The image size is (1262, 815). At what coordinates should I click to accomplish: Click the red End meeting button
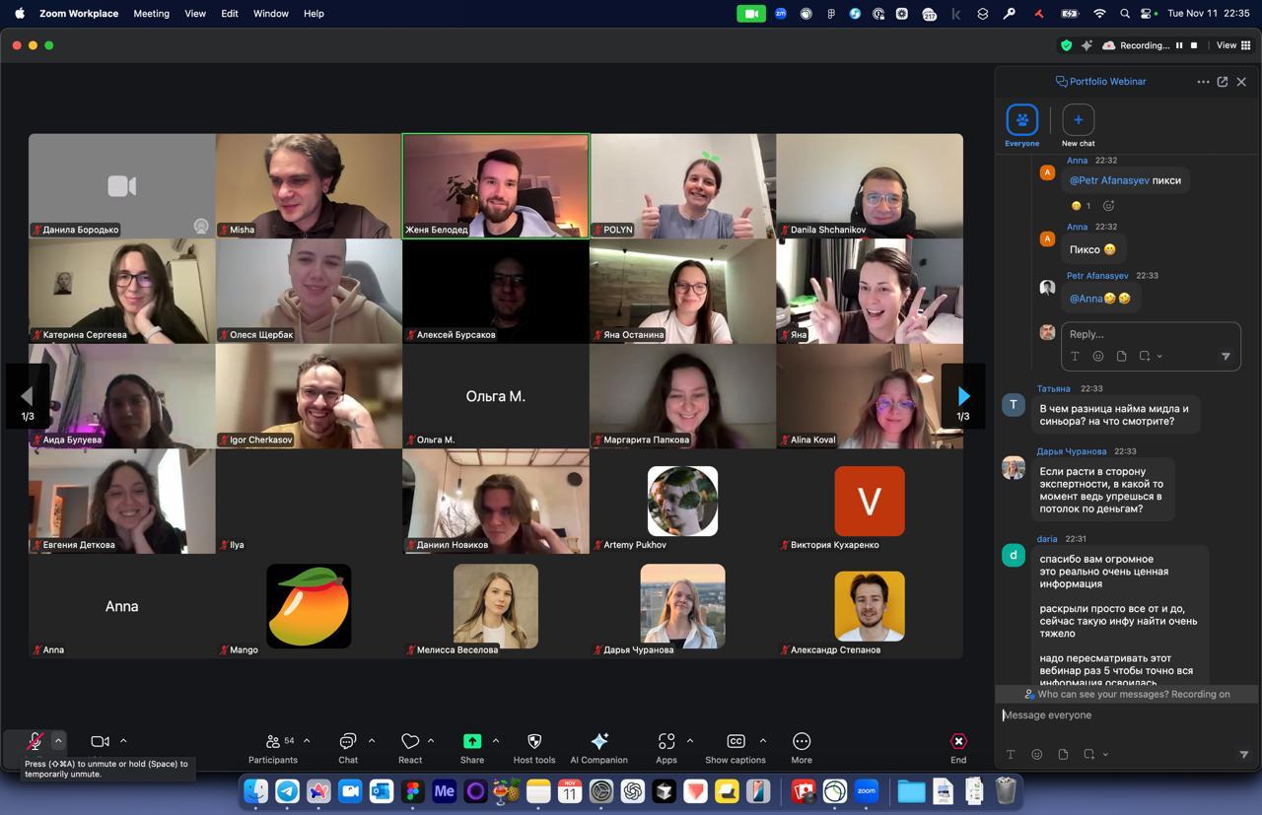pyautogui.click(x=958, y=748)
